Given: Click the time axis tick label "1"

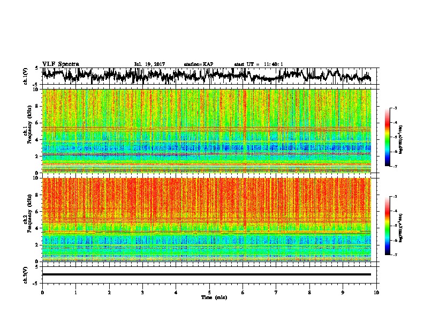Looking at the screenshot, I should [x=75, y=293].
